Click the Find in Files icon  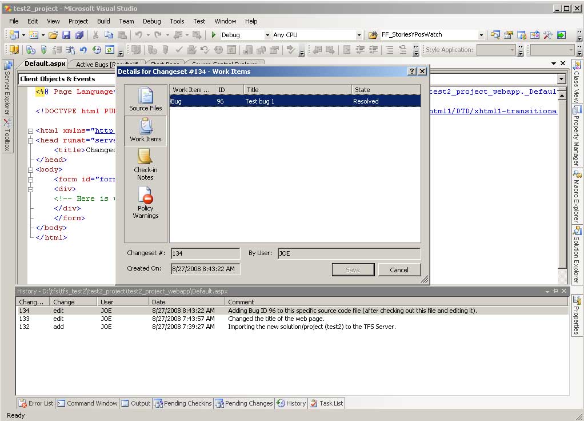tap(373, 35)
